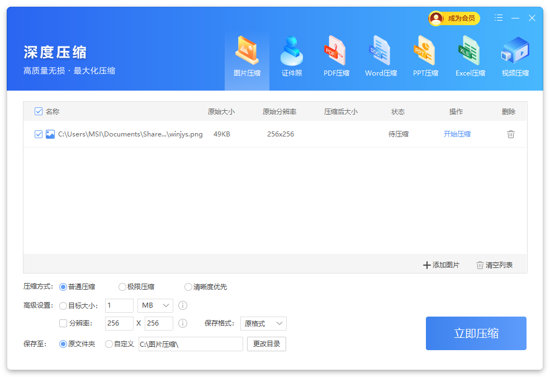Close the 深度压缩 window
550x377 pixels.
coord(532,18)
